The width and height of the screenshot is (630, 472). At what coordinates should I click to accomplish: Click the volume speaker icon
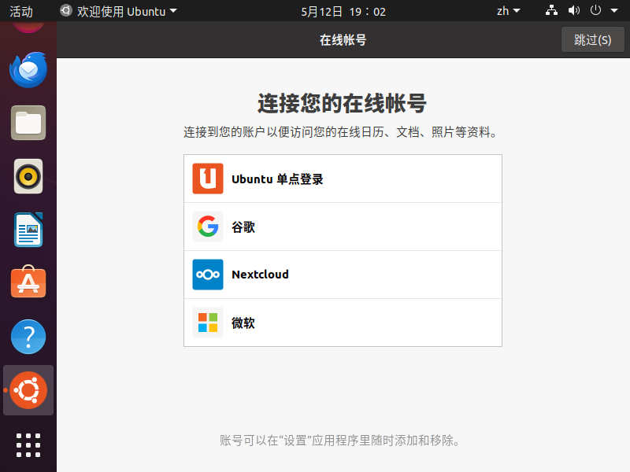[x=574, y=11]
